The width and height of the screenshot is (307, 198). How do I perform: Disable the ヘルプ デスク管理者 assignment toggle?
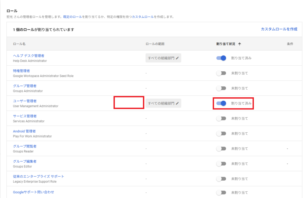click(221, 58)
